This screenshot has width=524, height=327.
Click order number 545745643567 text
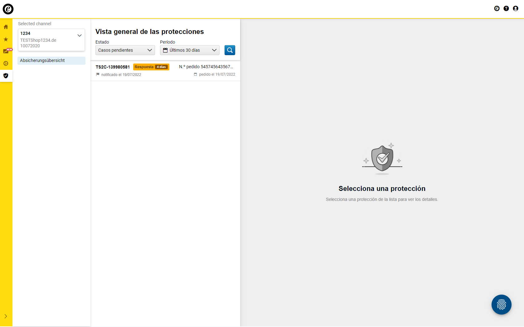[206, 67]
